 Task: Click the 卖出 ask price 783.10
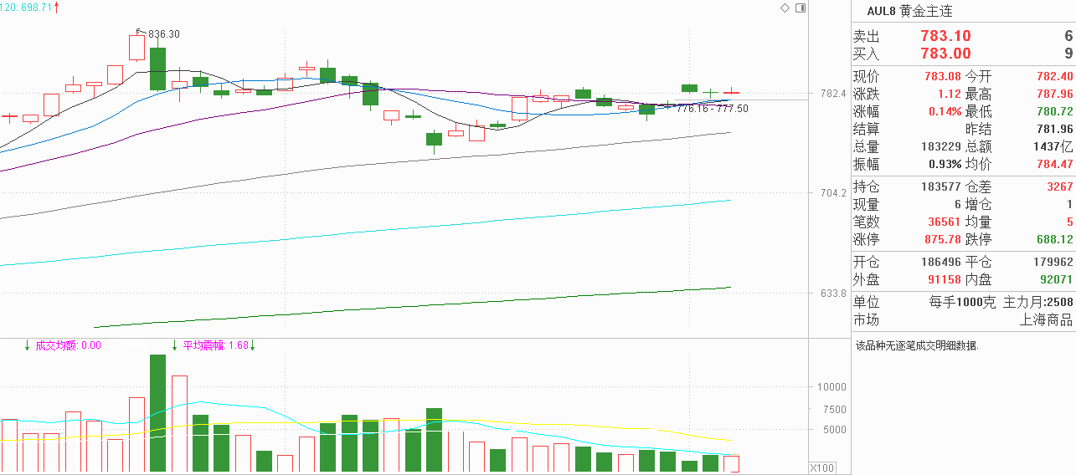(945, 36)
